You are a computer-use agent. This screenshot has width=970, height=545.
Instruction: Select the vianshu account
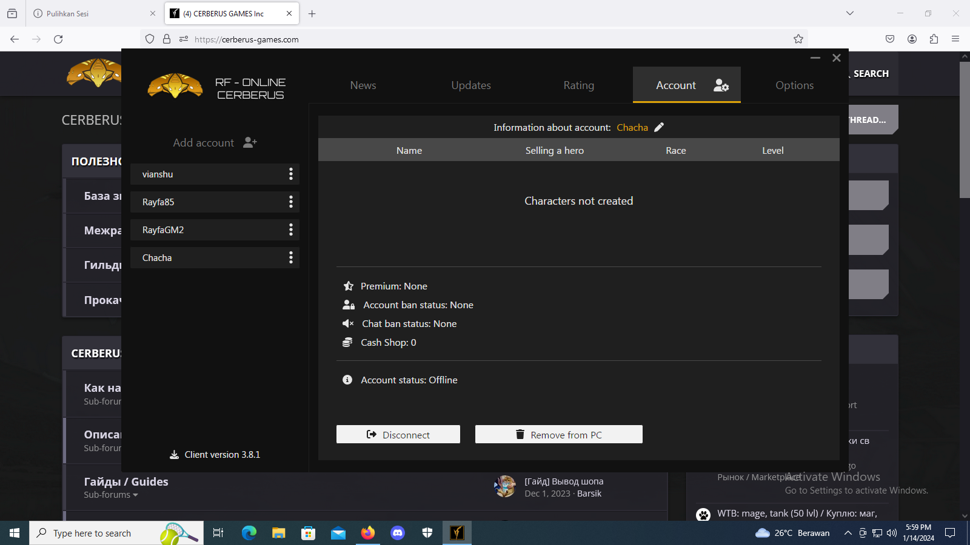click(215, 174)
